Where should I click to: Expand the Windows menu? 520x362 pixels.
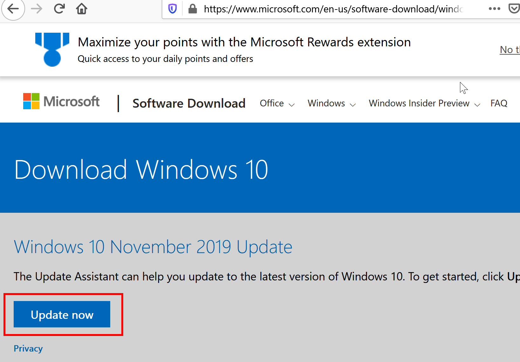click(x=332, y=103)
